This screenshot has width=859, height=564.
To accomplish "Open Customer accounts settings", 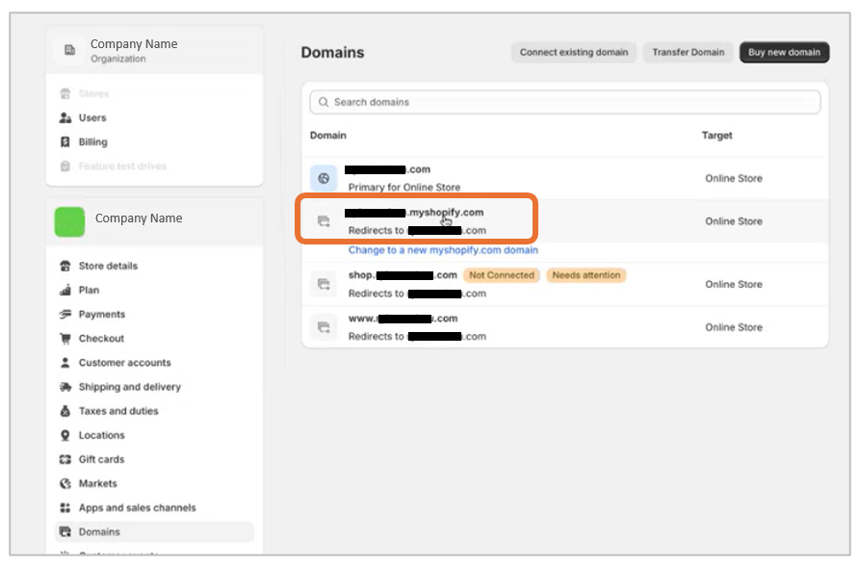I will click(125, 363).
